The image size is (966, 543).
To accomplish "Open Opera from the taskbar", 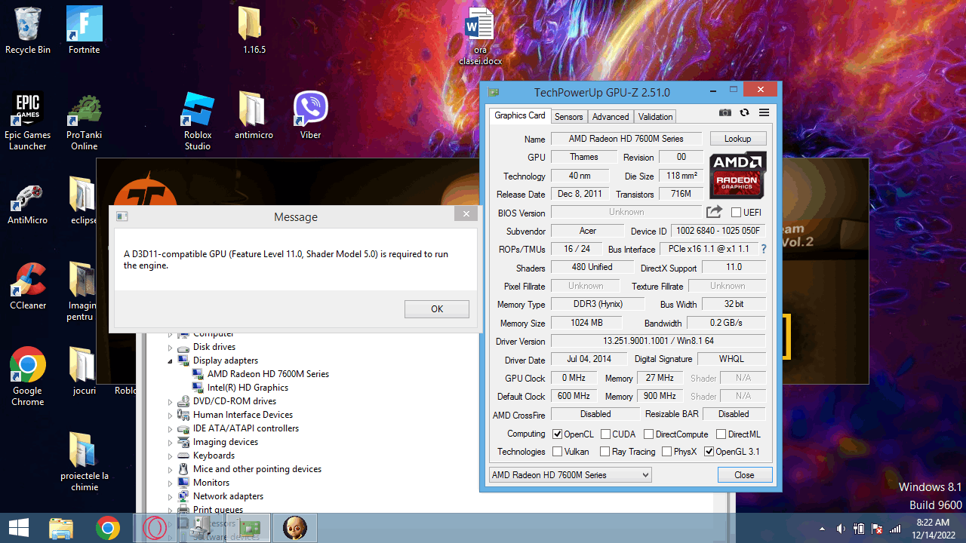I will tap(155, 528).
